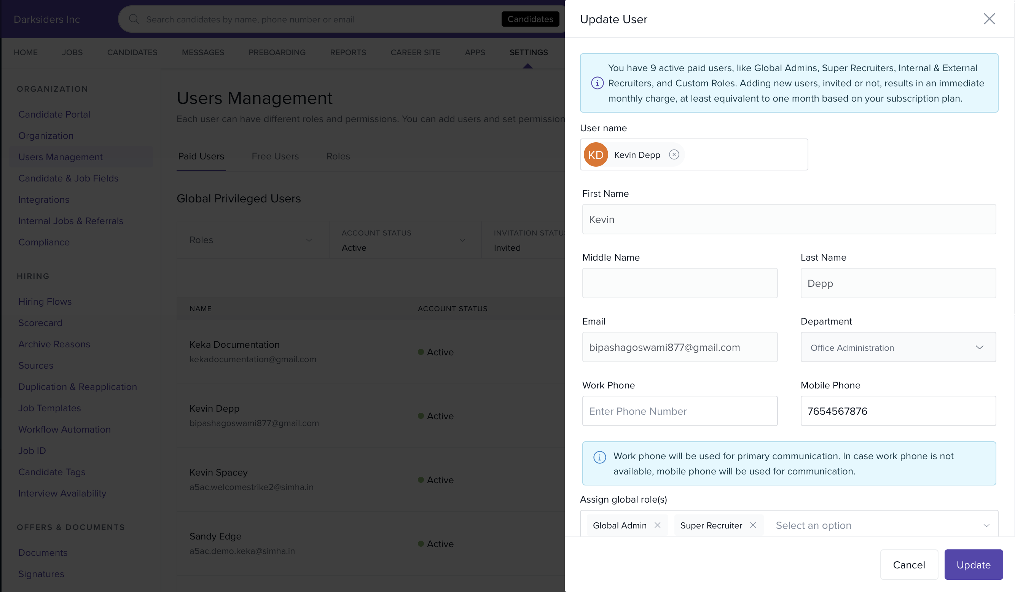Screen dimensions: 1015x592
Task: Open the Roles tab
Action: (x=338, y=156)
